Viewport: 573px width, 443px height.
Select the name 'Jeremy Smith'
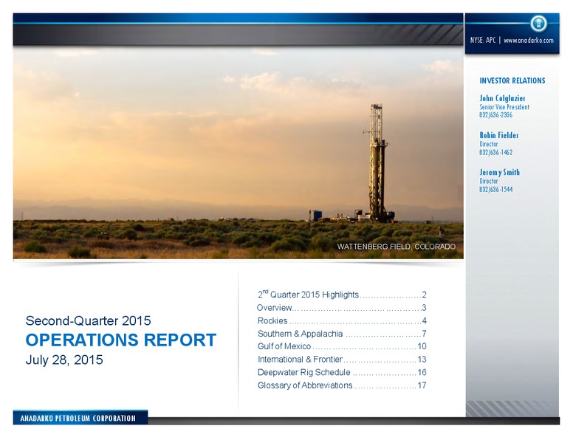500,172
